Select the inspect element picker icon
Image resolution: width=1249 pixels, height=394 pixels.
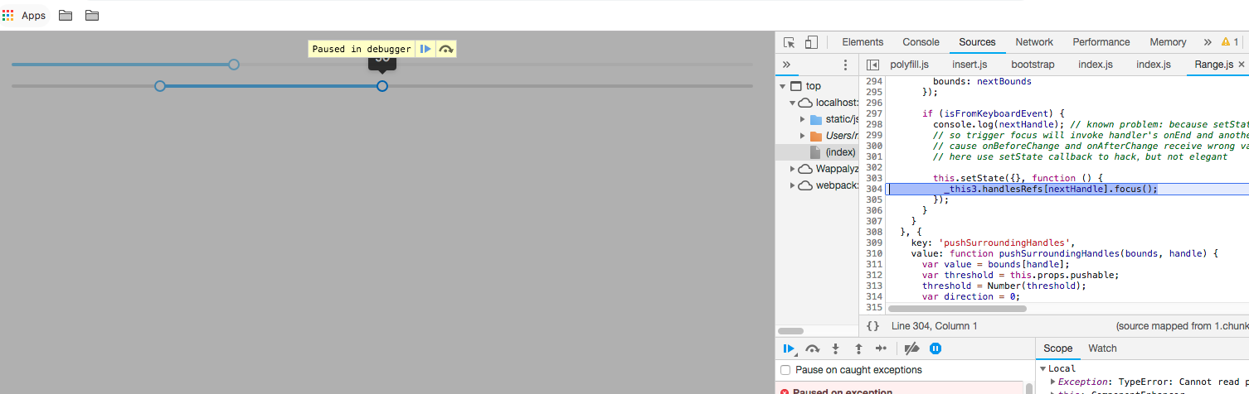pyautogui.click(x=790, y=42)
